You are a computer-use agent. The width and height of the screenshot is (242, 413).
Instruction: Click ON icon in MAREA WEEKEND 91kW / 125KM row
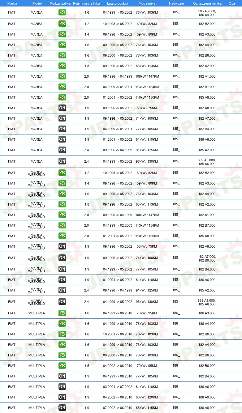[62, 290]
